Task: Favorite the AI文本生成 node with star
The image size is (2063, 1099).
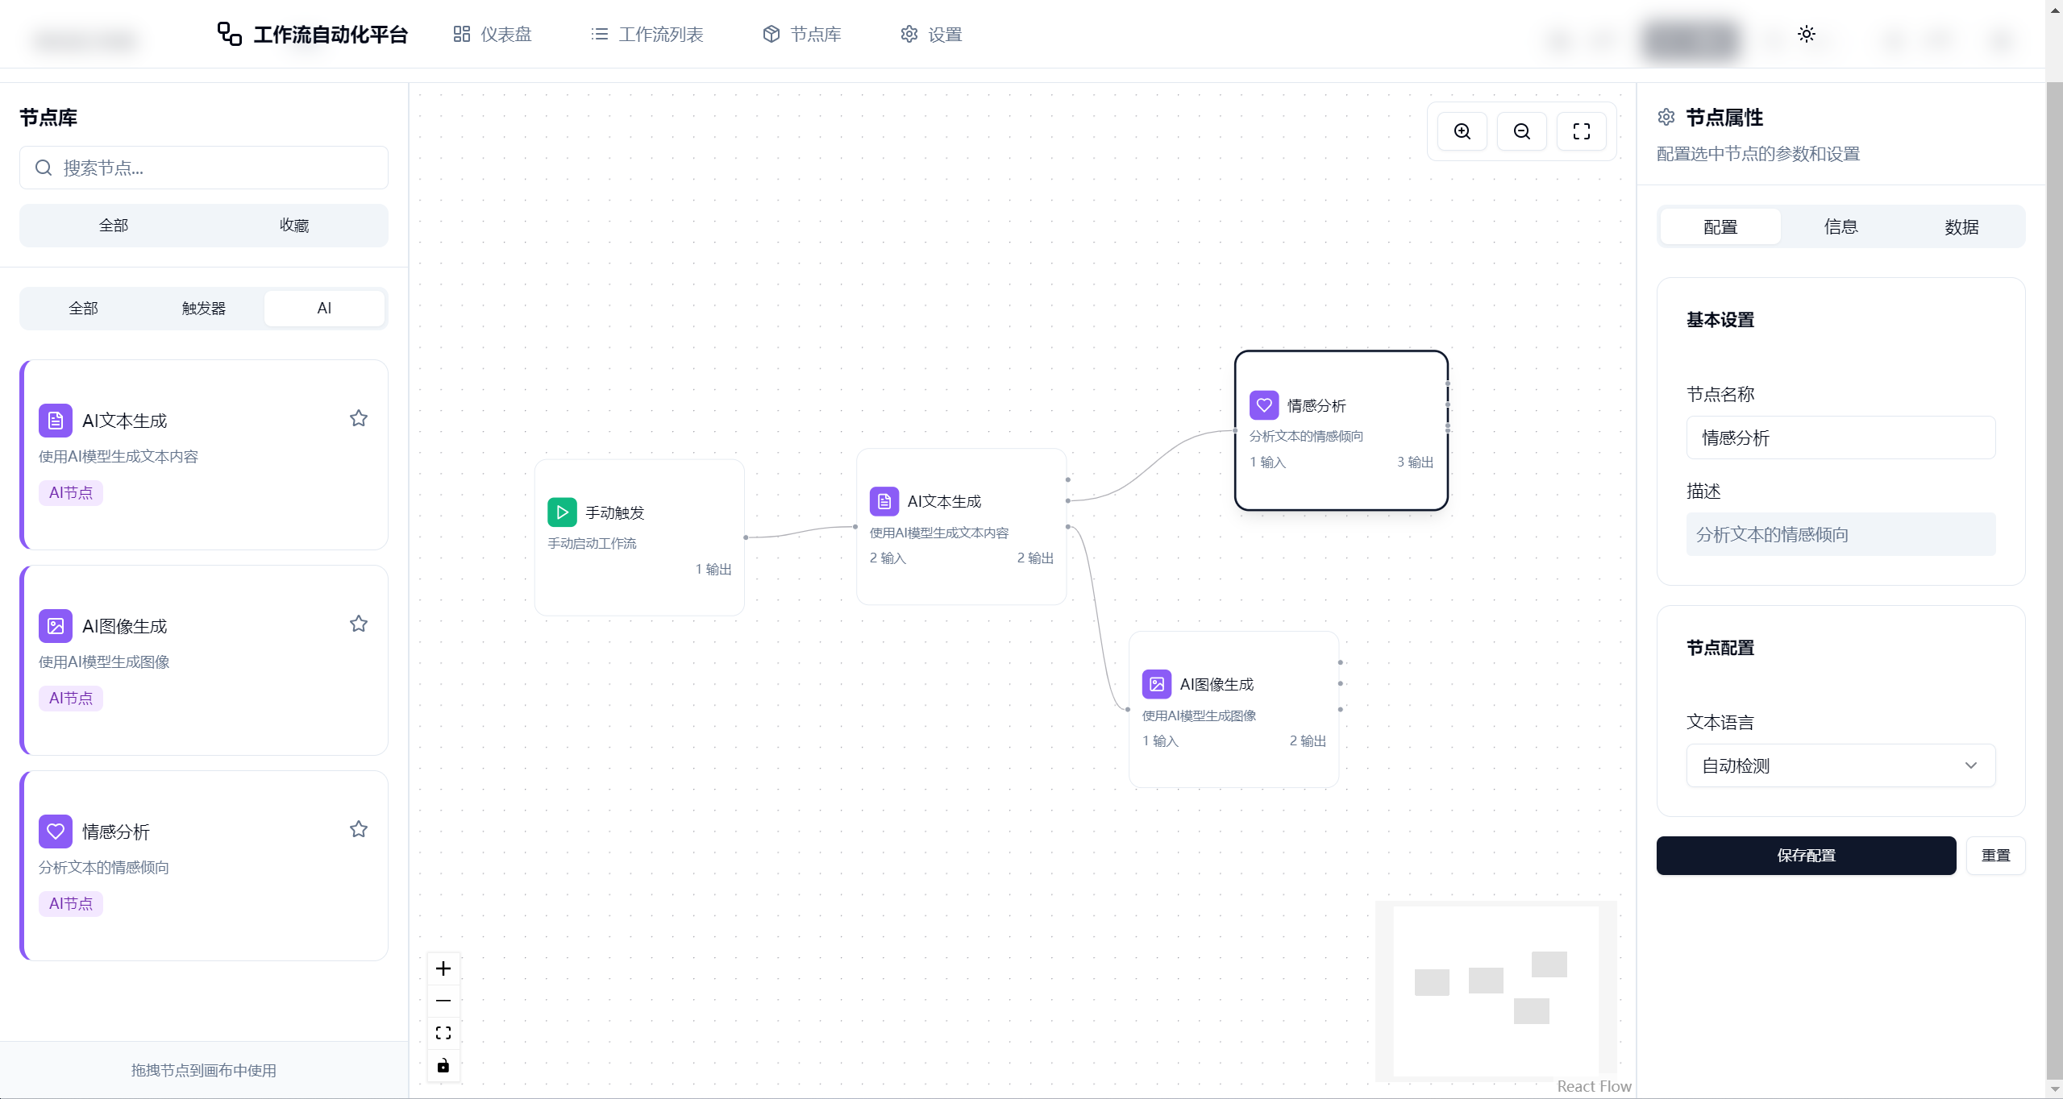Action: click(359, 418)
